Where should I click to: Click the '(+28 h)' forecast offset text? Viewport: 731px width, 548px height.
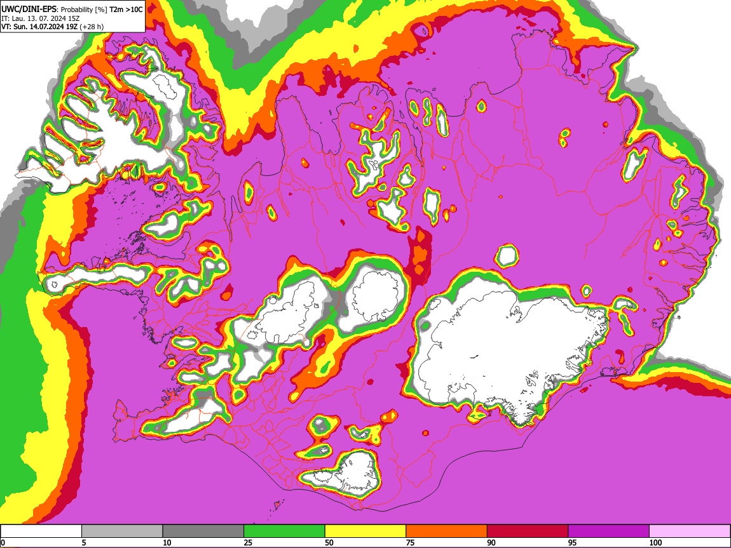pos(92,27)
